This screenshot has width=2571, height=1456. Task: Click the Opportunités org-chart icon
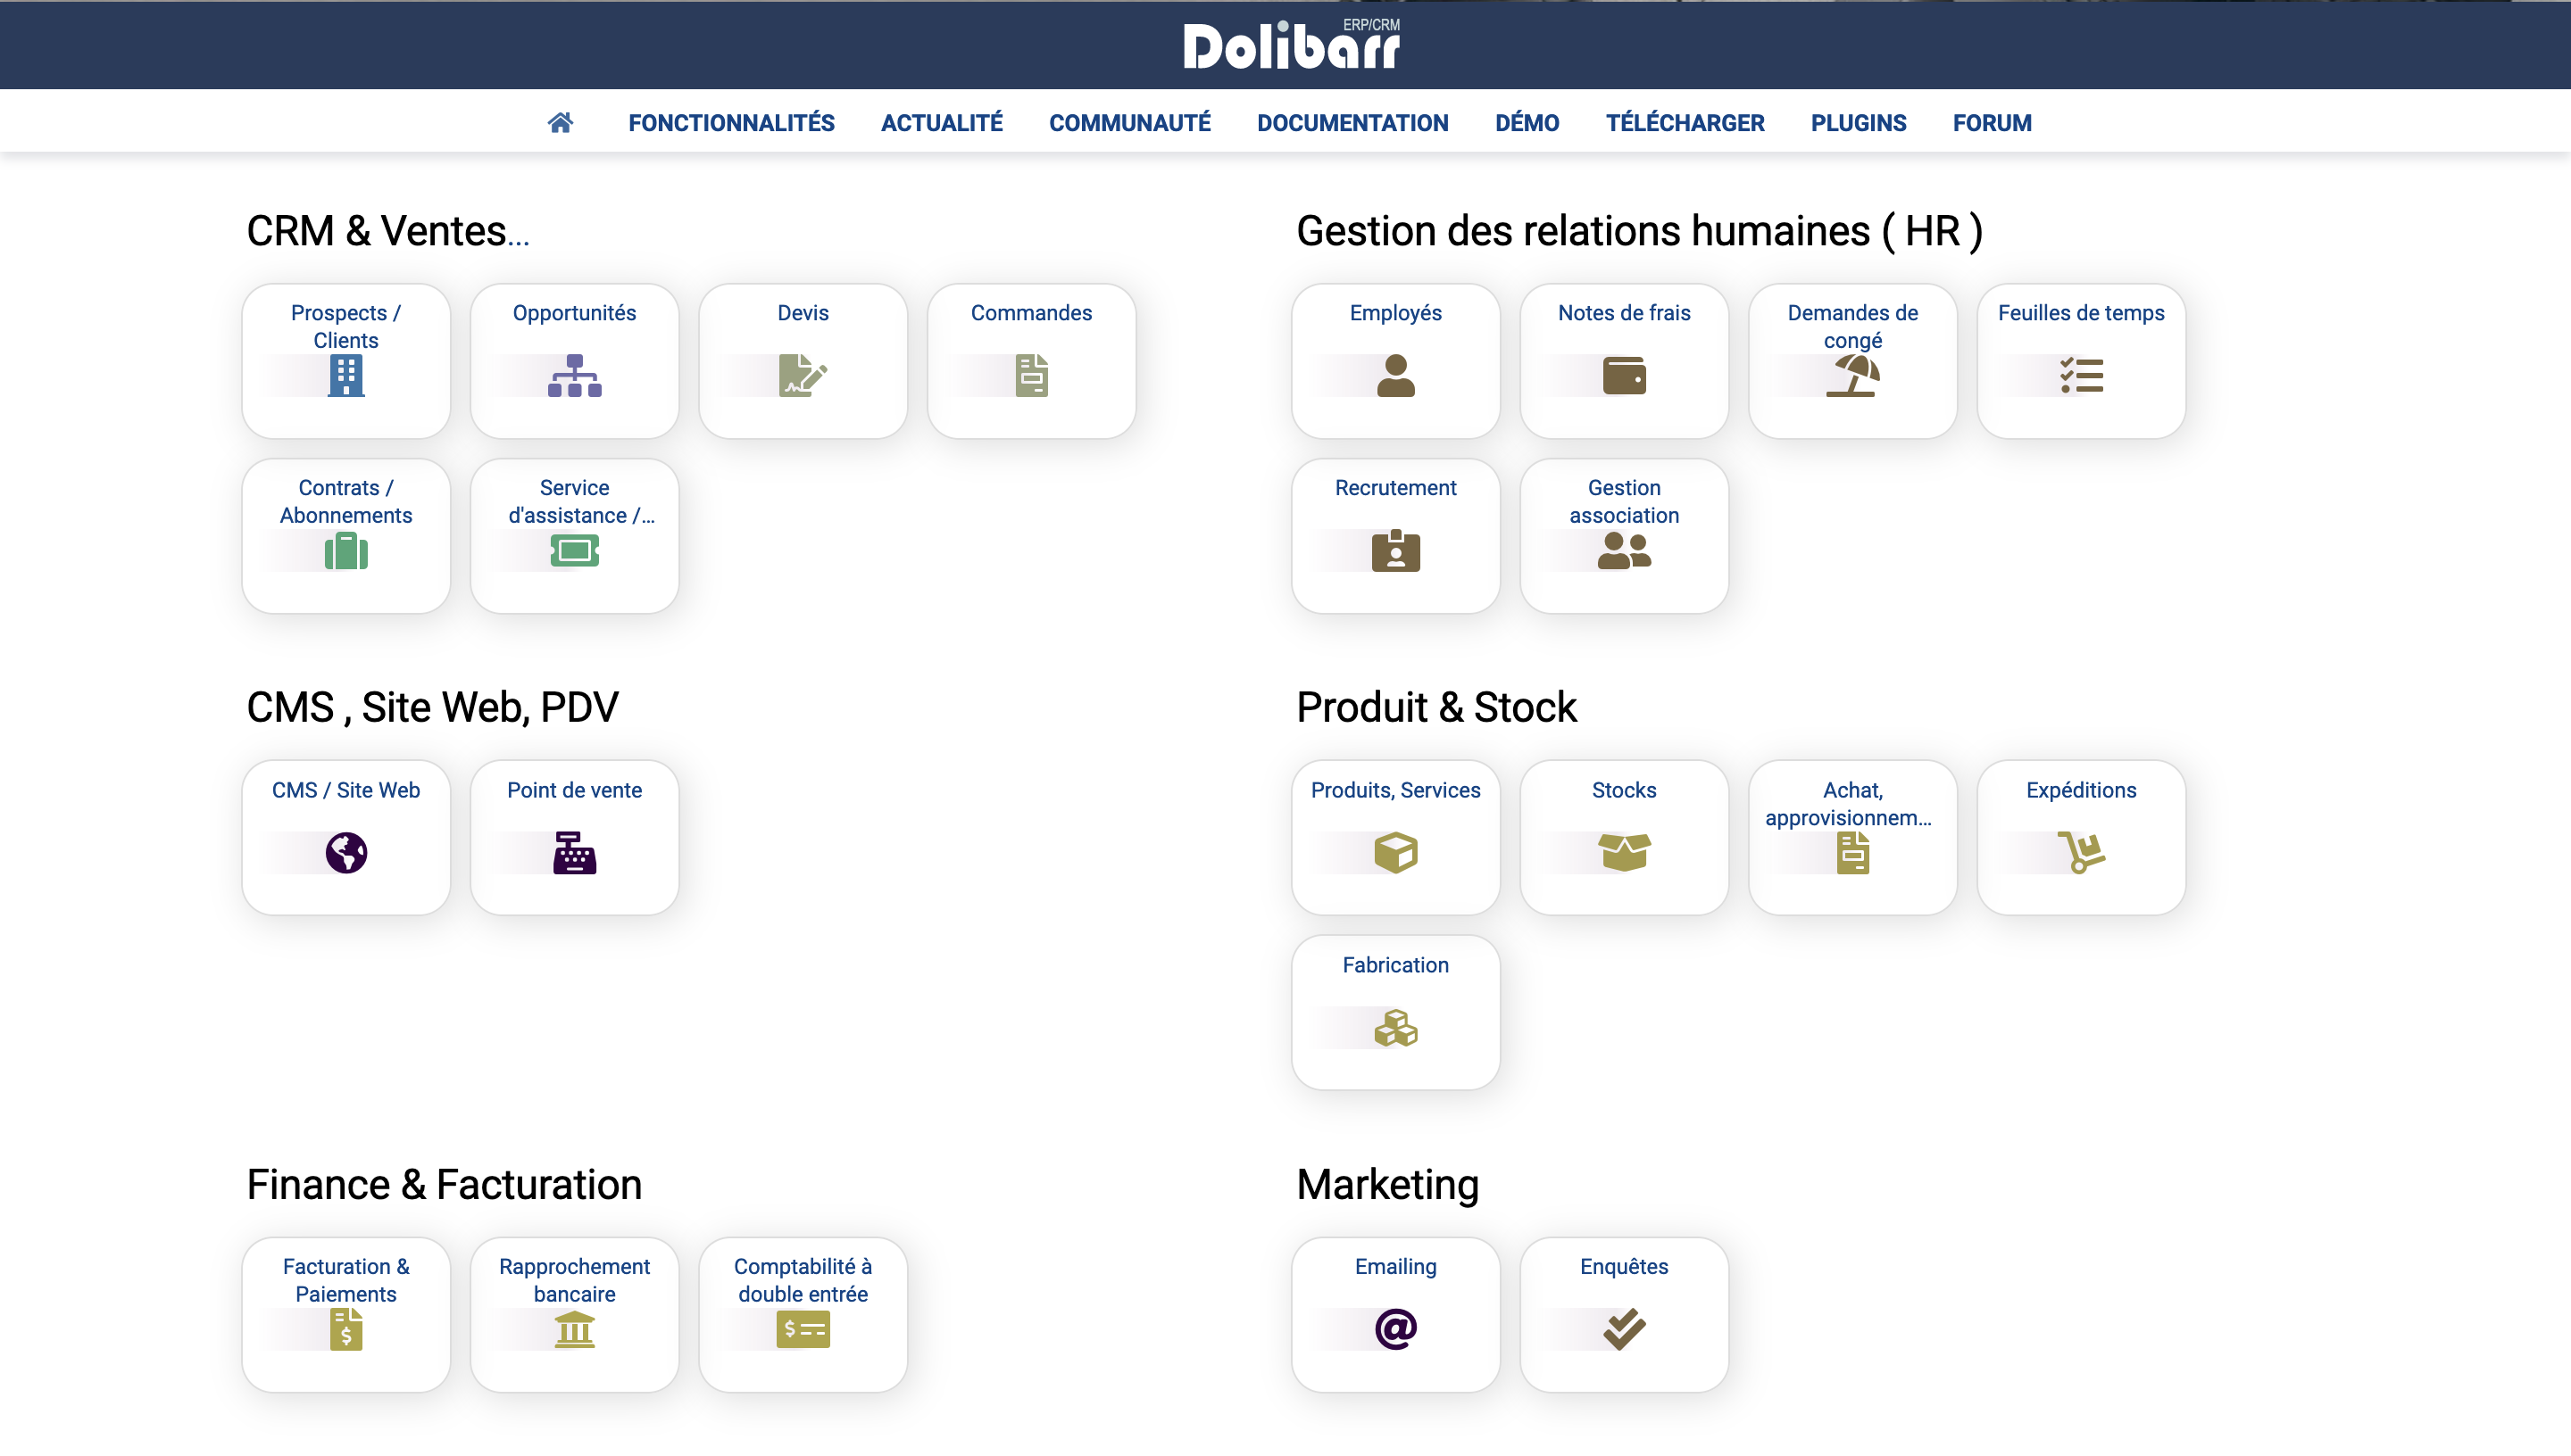(574, 376)
